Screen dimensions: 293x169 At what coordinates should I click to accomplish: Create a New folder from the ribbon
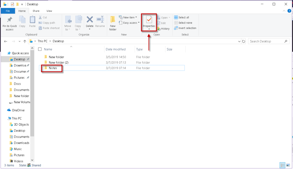coord(113,23)
